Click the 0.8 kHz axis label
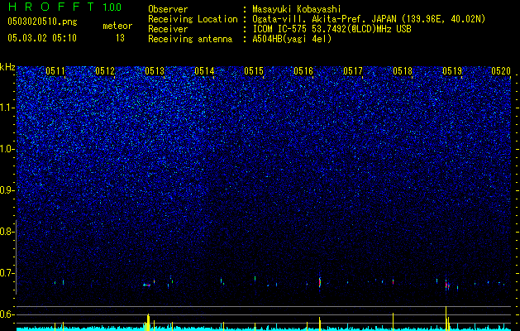The height and width of the screenshot is (331, 520). (6, 232)
